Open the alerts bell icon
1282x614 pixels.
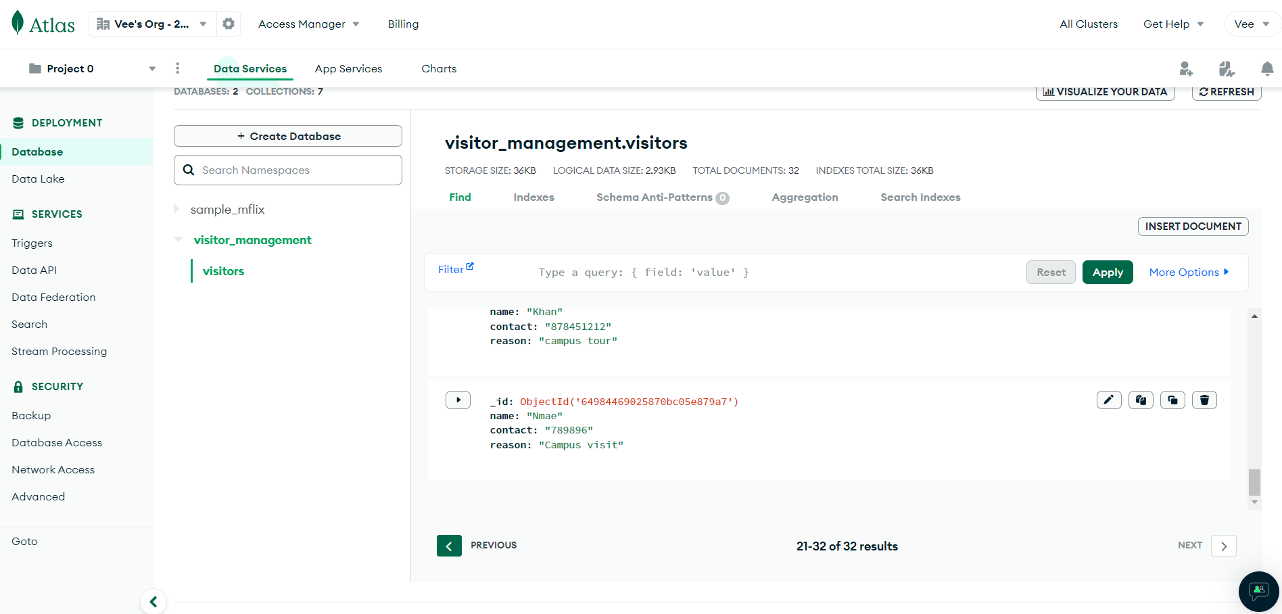(x=1267, y=68)
